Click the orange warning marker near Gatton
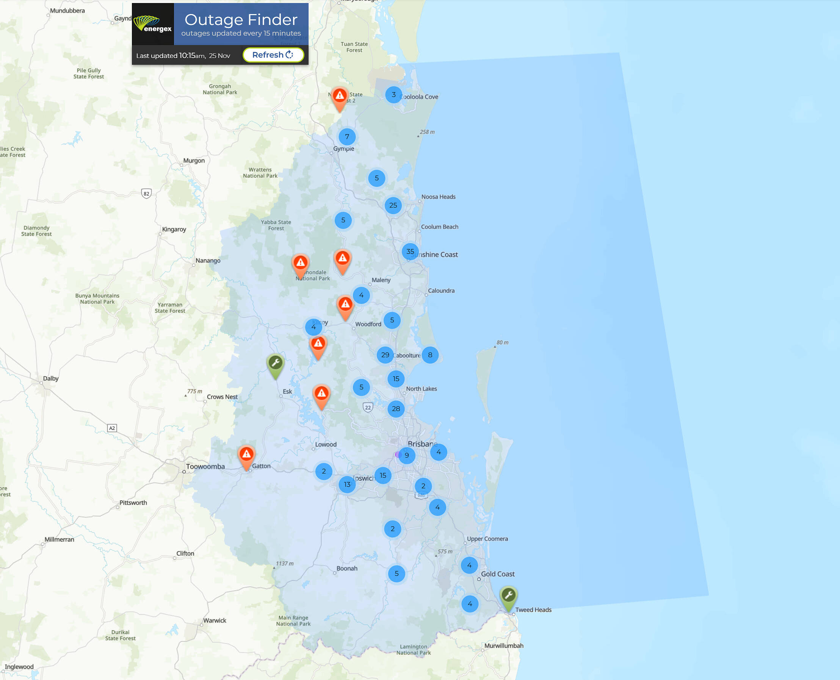Image resolution: width=840 pixels, height=680 pixels. 246,455
